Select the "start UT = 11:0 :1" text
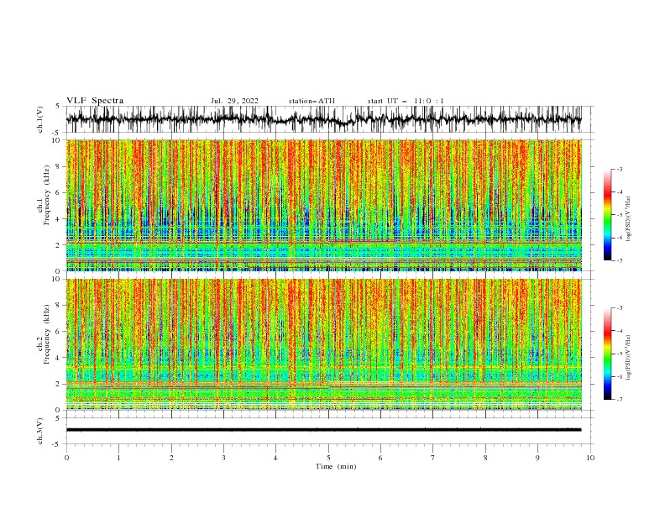Image resolution: width=665 pixels, height=514 pixels. pos(406,101)
